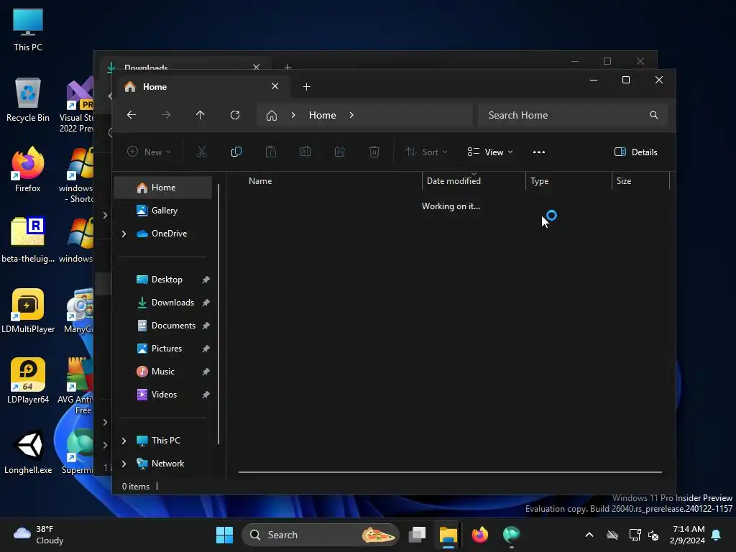Click pin icon next to Music
736x552 pixels.
(x=206, y=372)
